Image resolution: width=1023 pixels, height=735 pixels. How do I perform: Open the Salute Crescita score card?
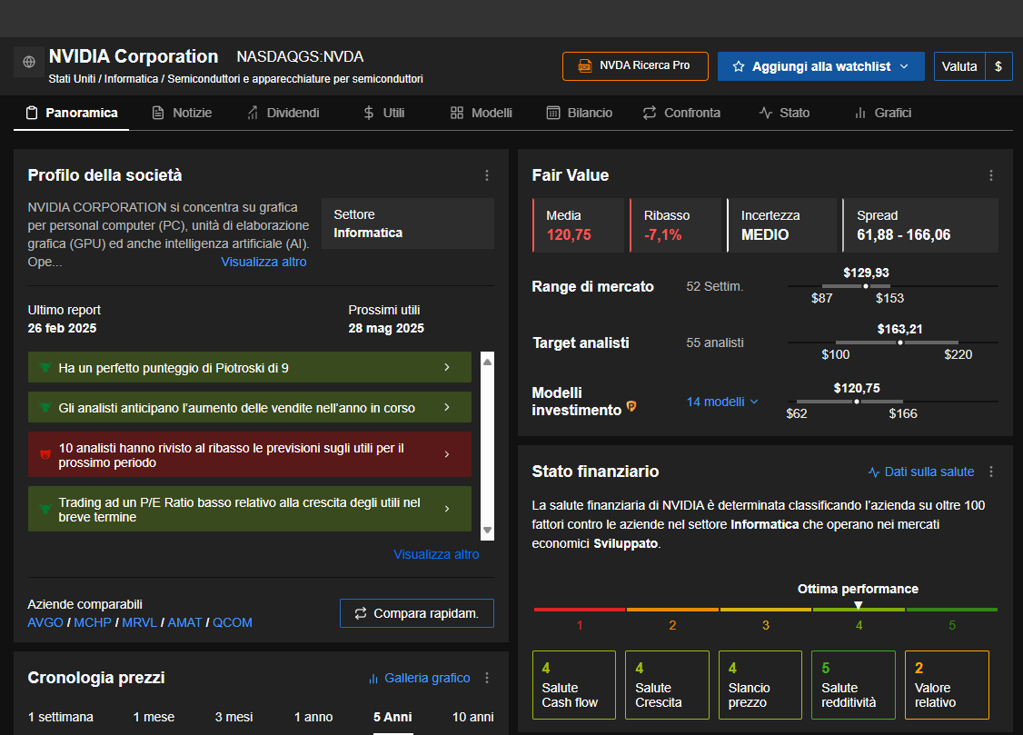[x=667, y=685]
